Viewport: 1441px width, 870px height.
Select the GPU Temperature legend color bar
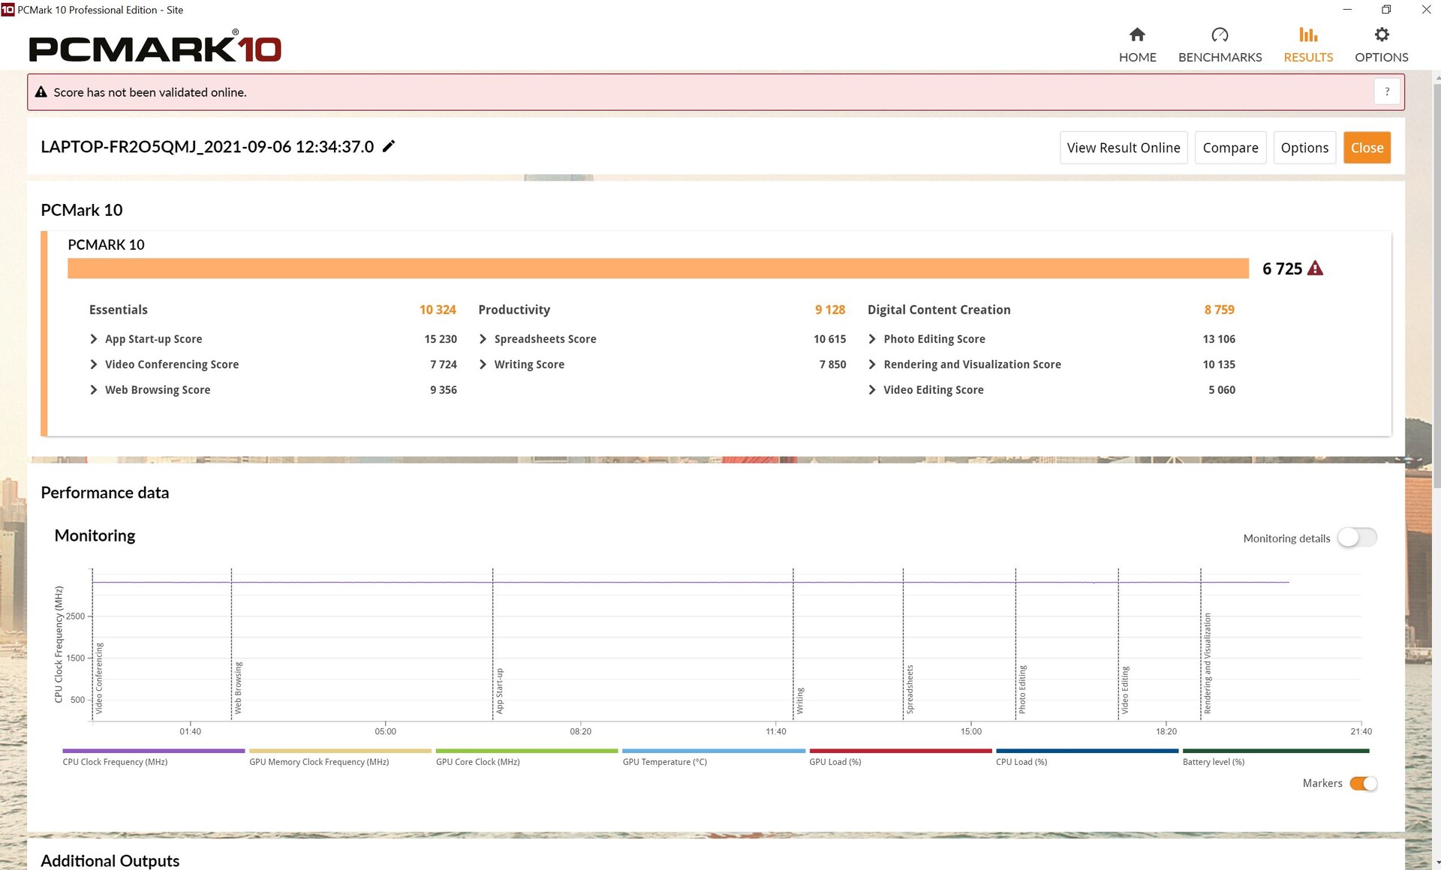click(x=714, y=751)
